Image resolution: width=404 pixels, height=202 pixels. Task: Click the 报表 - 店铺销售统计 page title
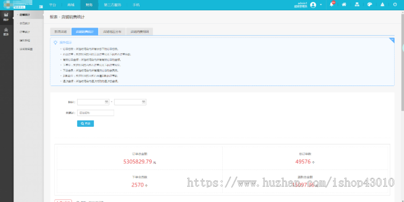pos(67,17)
